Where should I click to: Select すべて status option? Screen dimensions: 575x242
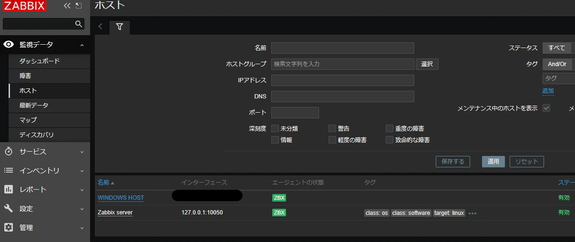point(556,48)
